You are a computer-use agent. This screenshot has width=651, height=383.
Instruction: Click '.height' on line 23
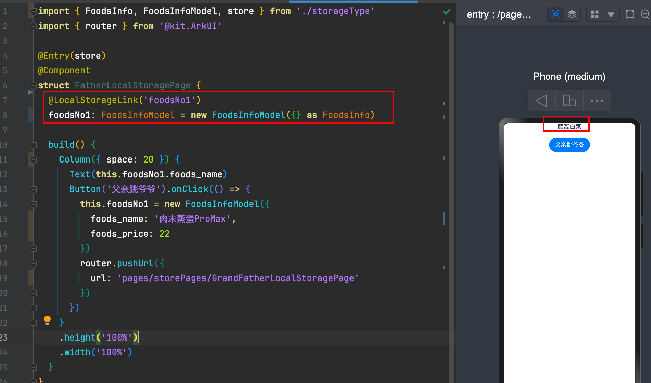(x=77, y=337)
